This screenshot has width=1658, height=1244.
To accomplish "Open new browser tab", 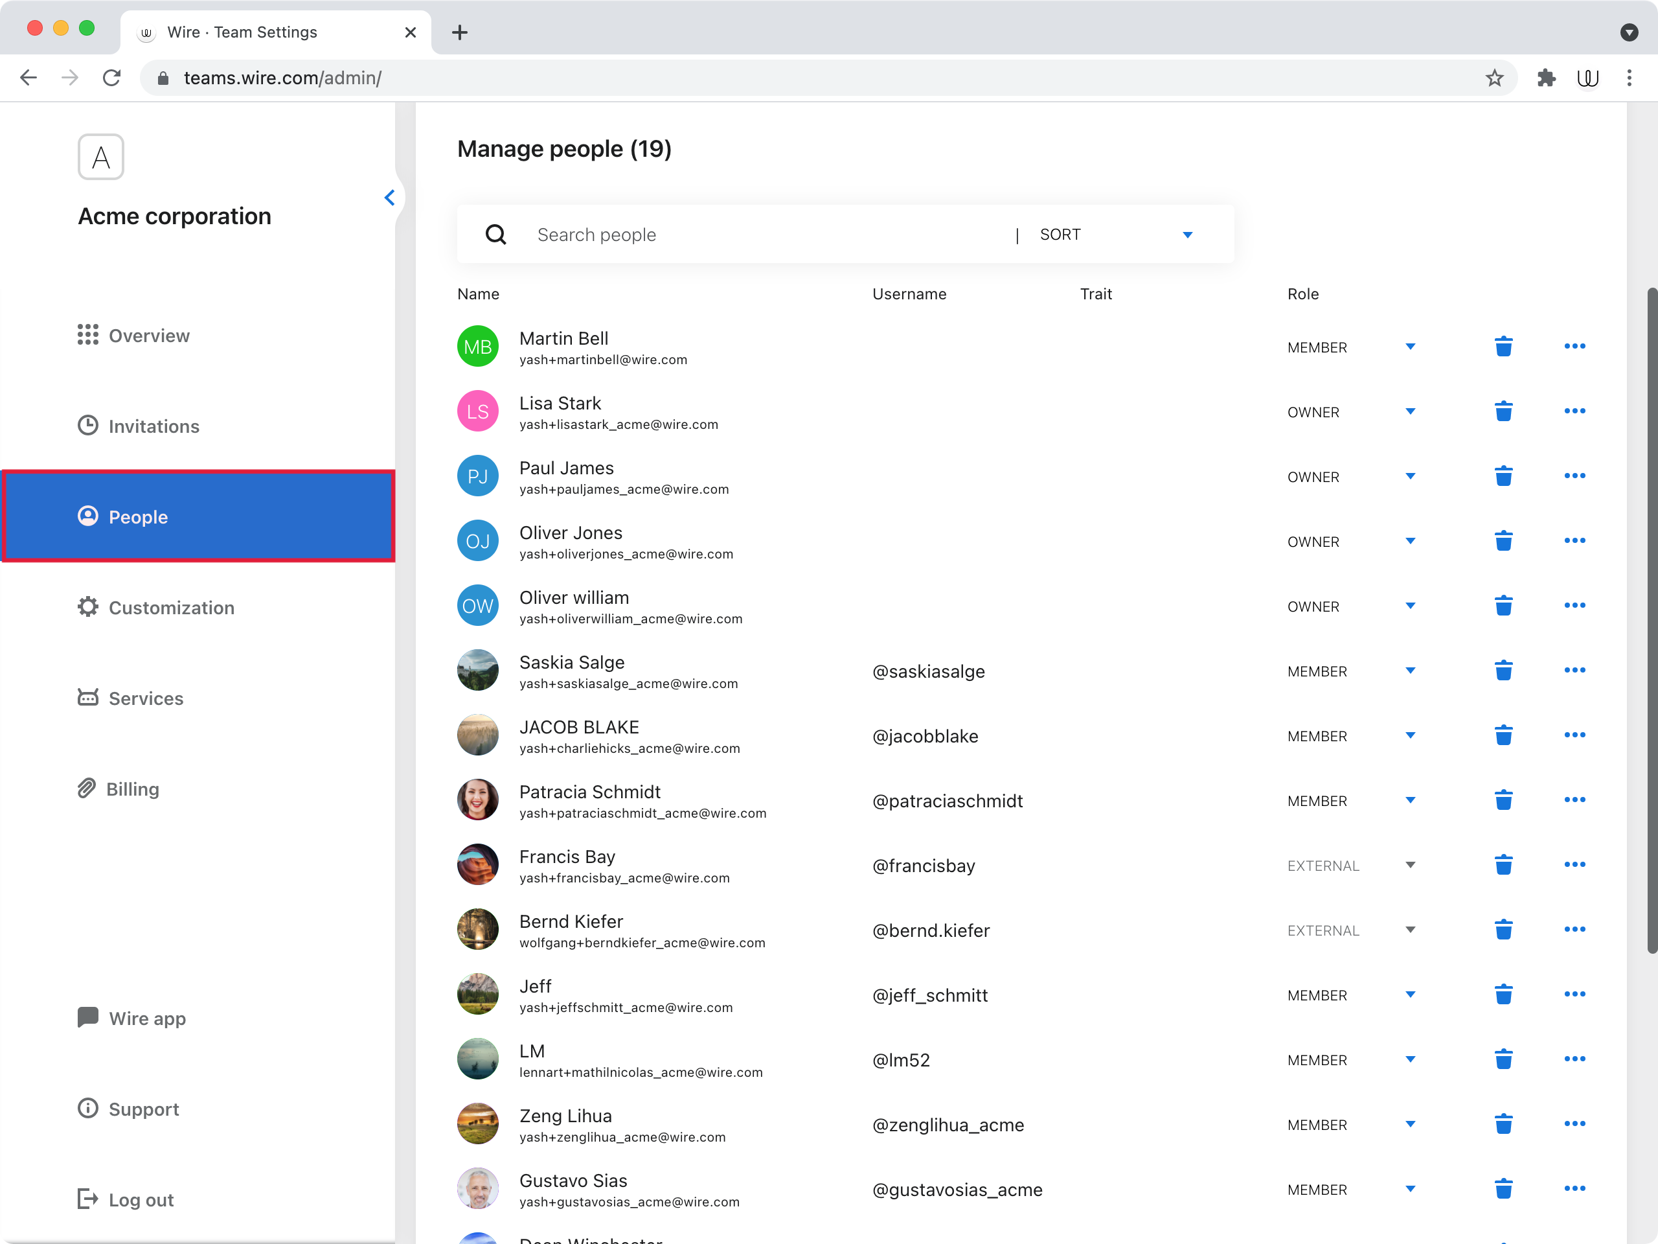I will [x=460, y=32].
